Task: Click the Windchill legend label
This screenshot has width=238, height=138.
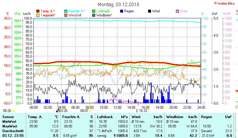Action: pyautogui.click(x=75, y=15)
